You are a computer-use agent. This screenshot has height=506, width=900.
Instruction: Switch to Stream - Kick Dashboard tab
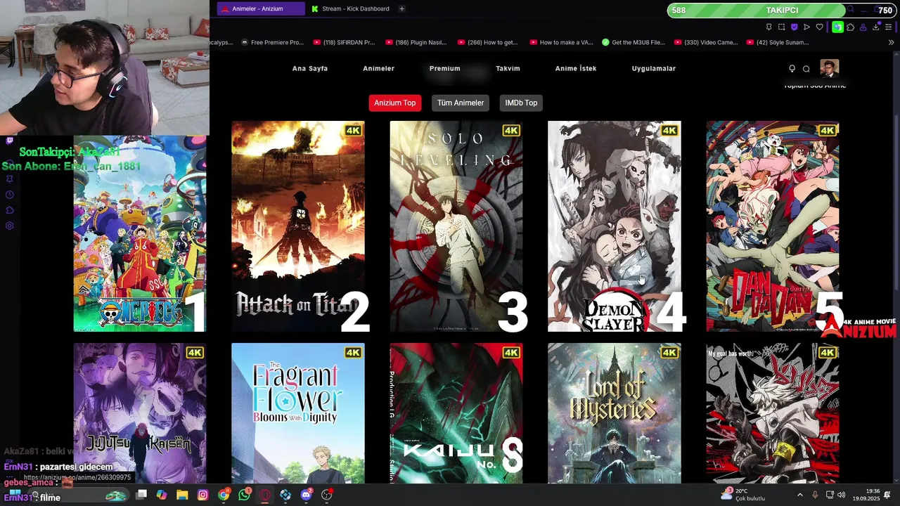[350, 8]
